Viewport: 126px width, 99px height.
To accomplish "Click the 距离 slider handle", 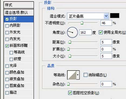I will click(x=69, y=42).
